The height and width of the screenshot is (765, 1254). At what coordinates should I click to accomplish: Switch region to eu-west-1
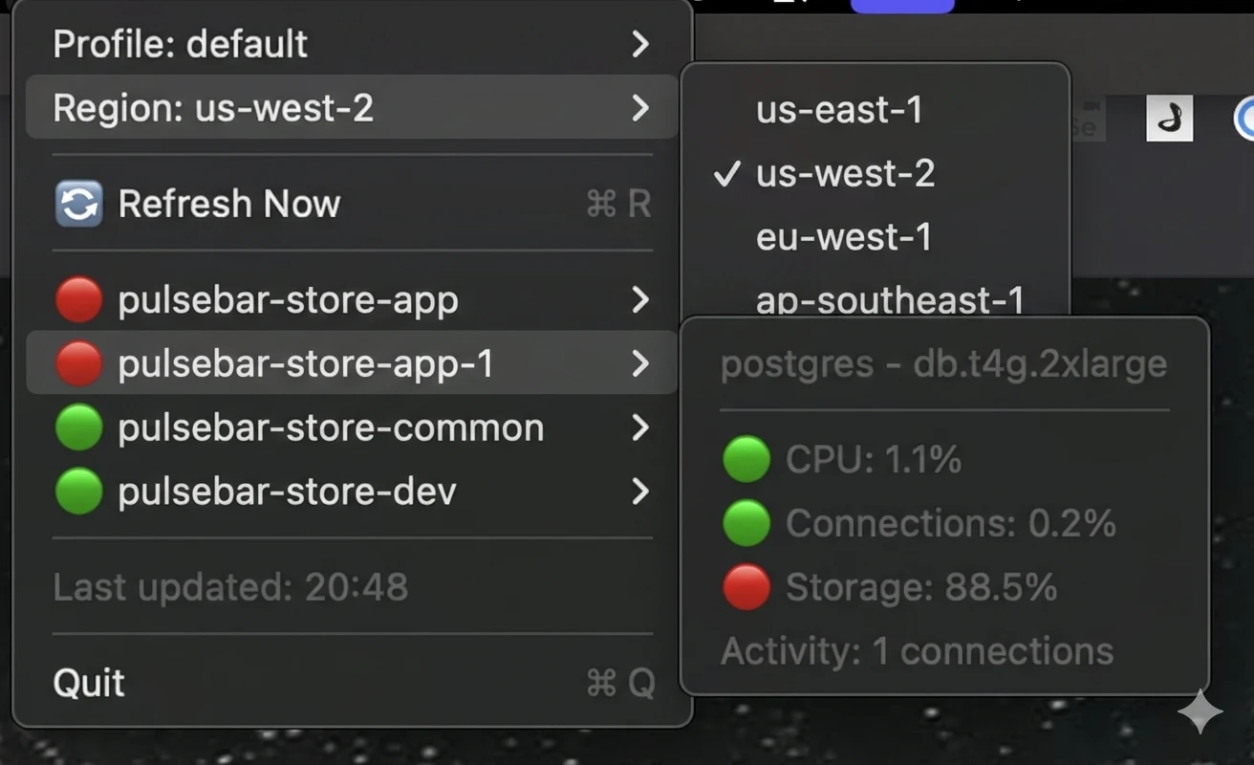[x=875, y=237]
